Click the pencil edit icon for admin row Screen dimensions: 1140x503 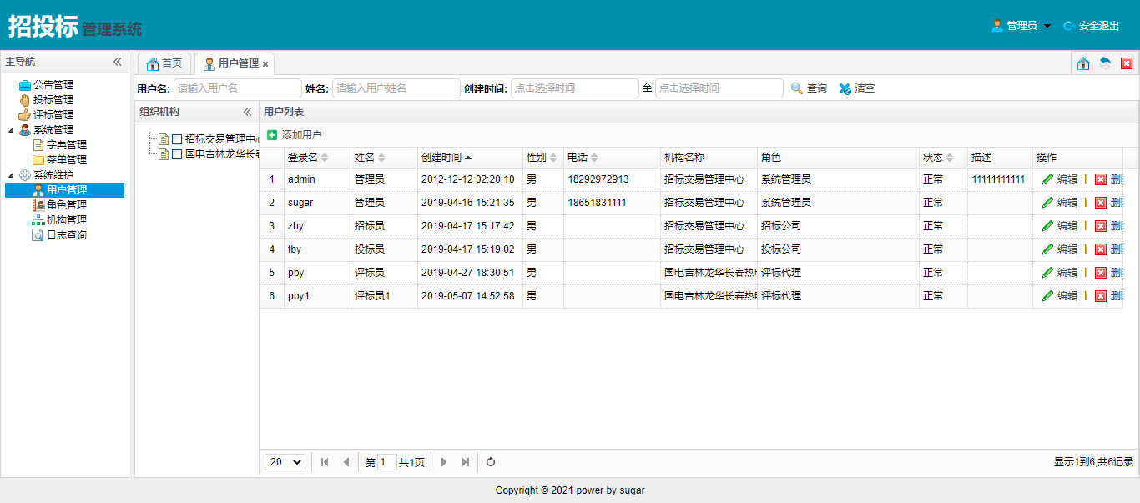(1047, 179)
